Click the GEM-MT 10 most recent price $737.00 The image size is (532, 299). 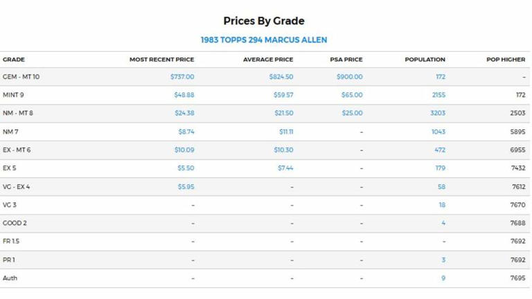182,77
